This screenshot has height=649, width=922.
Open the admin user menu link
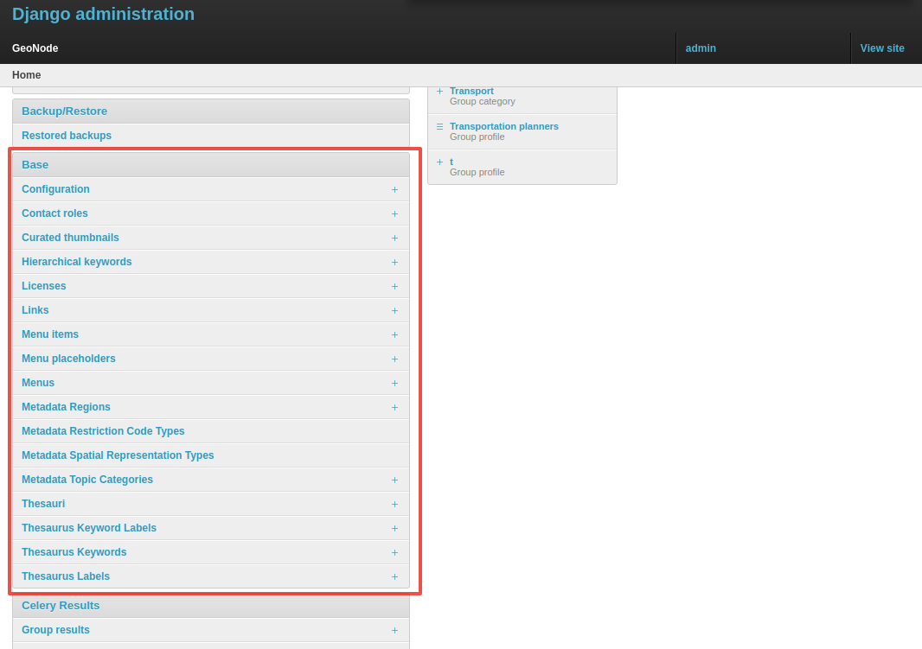click(x=701, y=48)
